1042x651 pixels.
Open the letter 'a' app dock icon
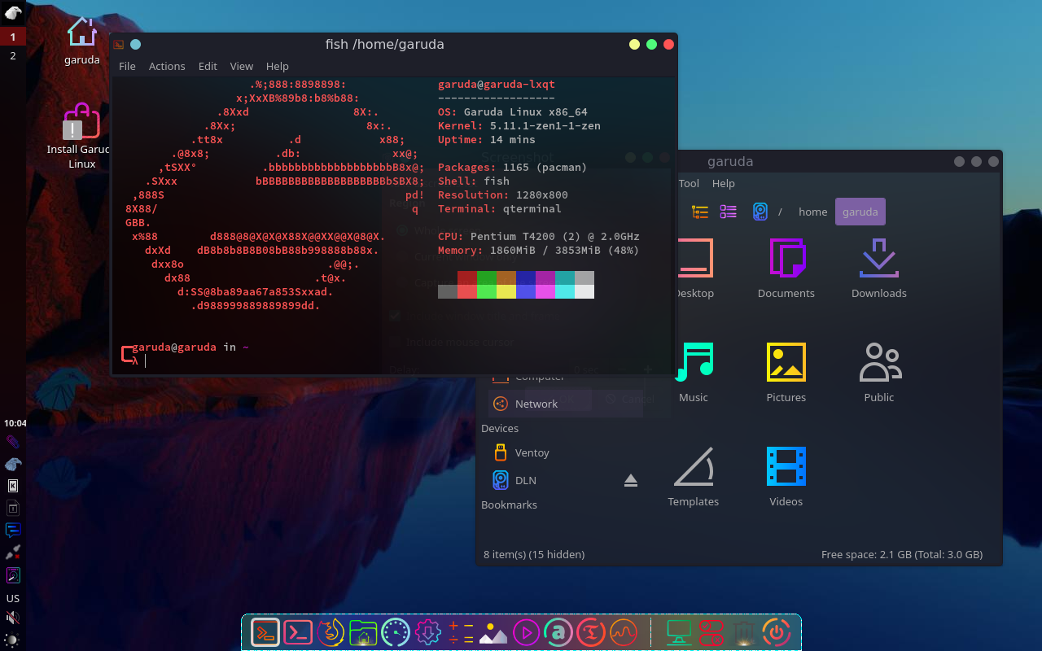pos(558,632)
